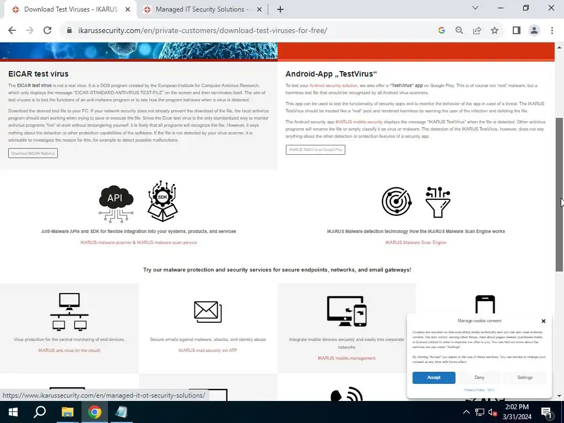Click IKARUS TestVirus at Google Play button

pos(316,150)
